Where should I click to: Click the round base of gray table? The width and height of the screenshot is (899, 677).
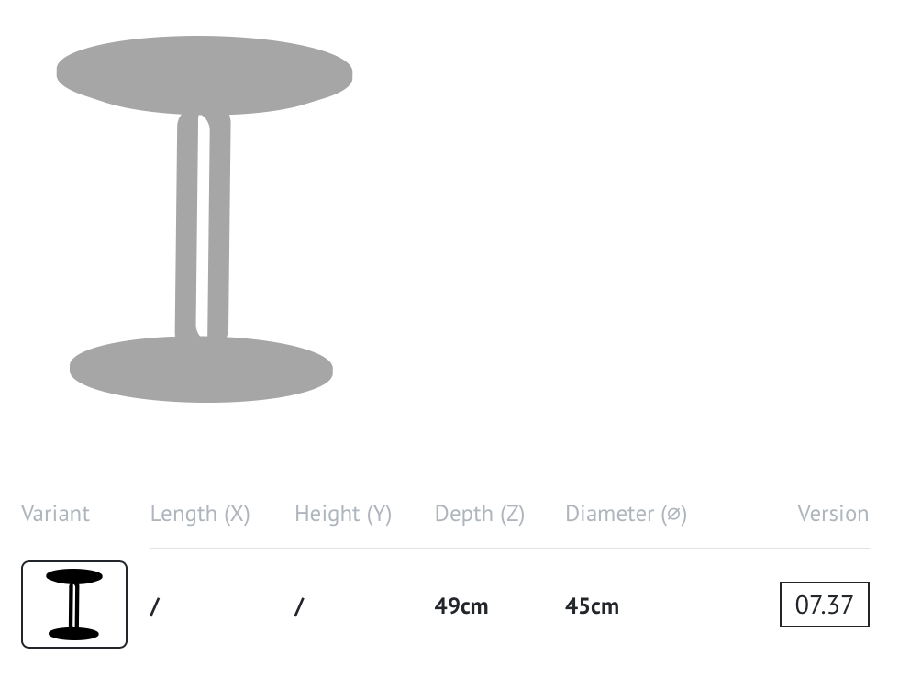[201, 369]
